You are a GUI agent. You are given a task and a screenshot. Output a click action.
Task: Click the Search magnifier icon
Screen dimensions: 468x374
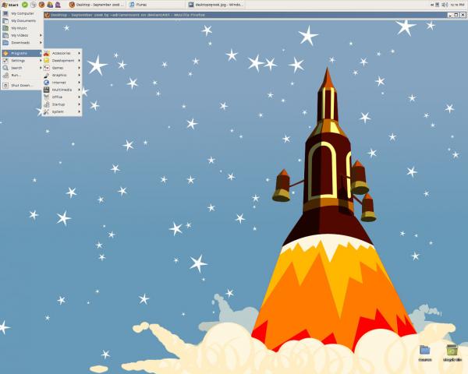[5, 68]
